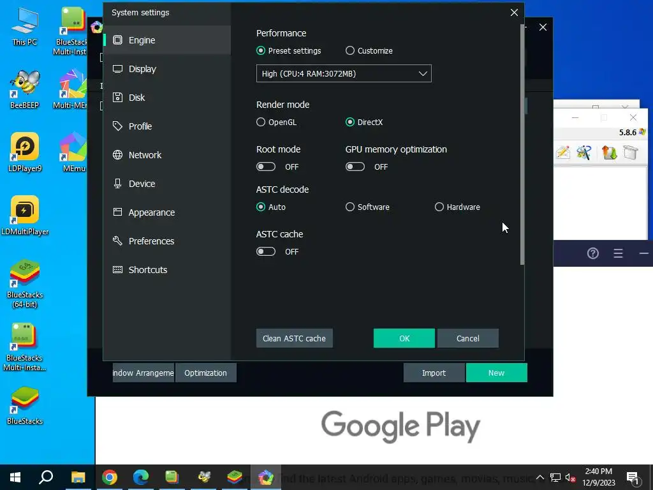Launch Microsoft Edge from the taskbar
Viewport: 653px width, 490px height.
pos(141,477)
